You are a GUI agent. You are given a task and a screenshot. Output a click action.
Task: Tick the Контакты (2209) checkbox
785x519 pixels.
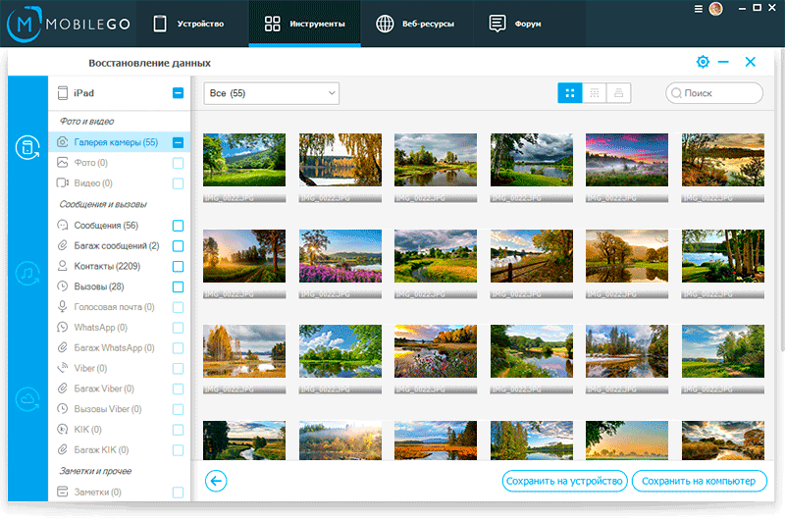pyautogui.click(x=178, y=267)
